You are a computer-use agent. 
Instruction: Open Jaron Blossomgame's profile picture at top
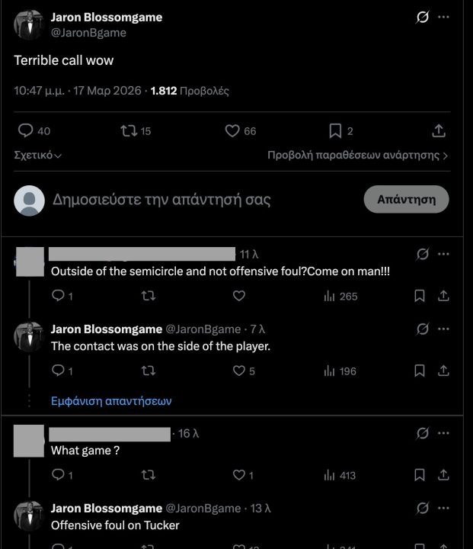(x=29, y=25)
